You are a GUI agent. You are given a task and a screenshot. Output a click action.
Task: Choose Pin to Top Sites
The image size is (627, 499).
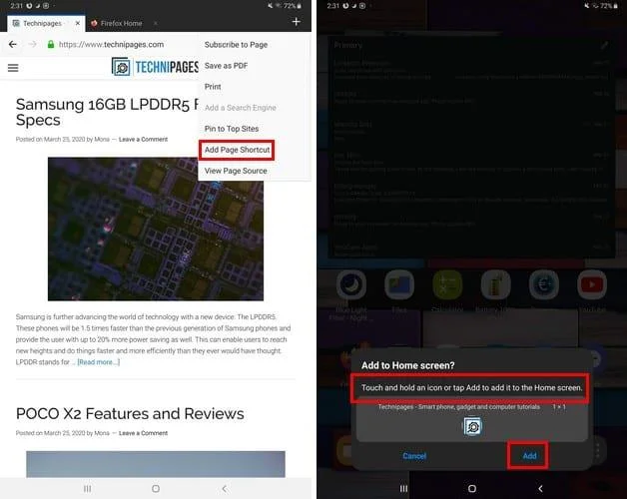pyautogui.click(x=232, y=129)
